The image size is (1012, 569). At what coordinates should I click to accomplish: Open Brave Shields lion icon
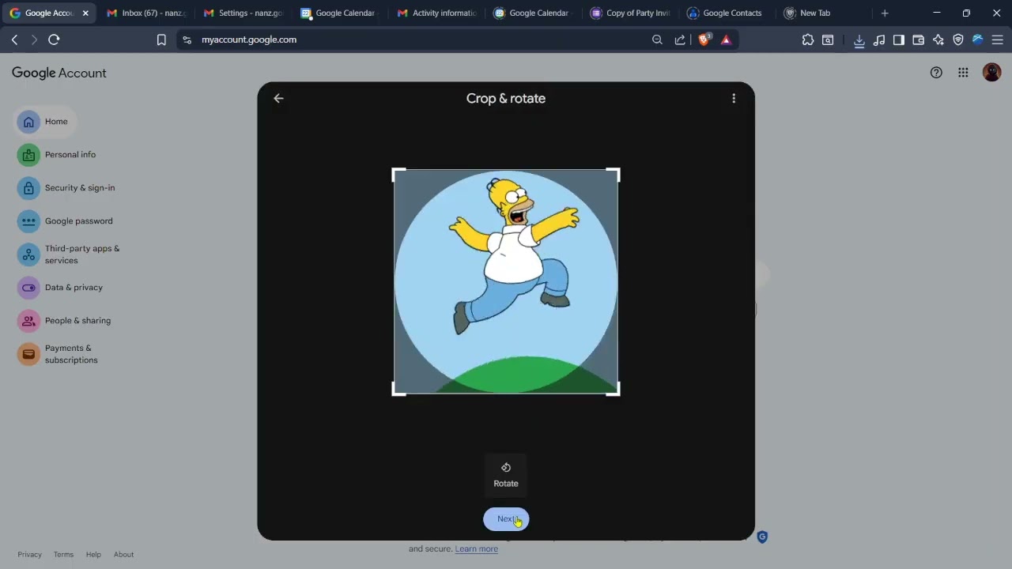tap(704, 40)
